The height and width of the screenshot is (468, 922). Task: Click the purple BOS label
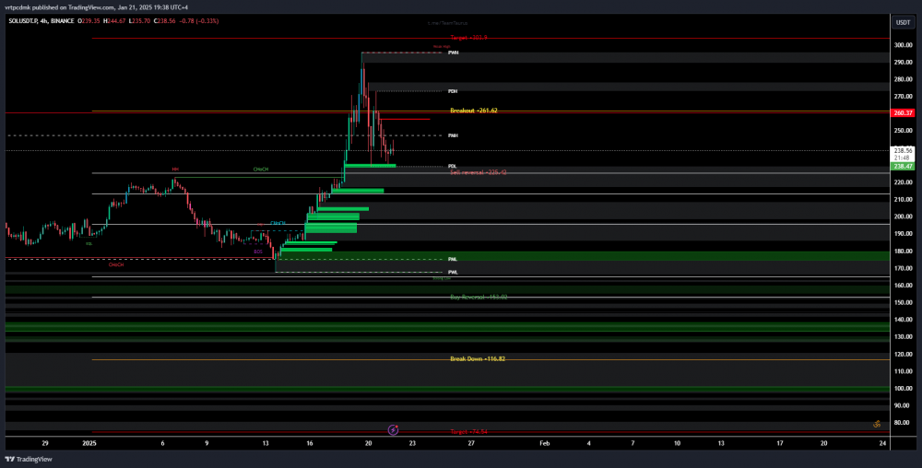click(258, 252)
